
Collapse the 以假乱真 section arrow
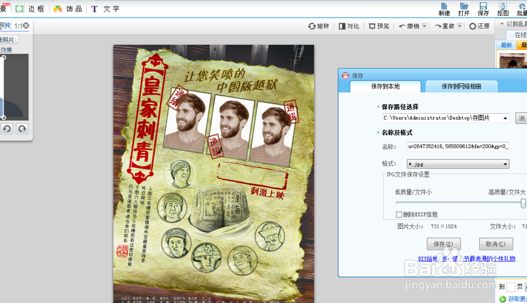502,24
